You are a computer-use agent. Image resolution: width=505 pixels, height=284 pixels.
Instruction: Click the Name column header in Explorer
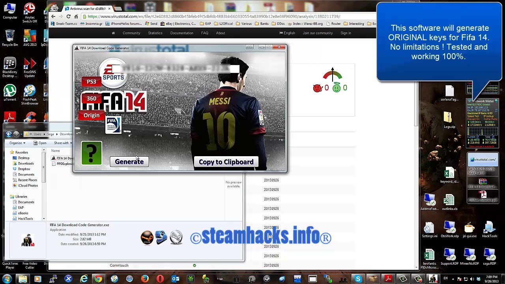(x=55, y=151)
